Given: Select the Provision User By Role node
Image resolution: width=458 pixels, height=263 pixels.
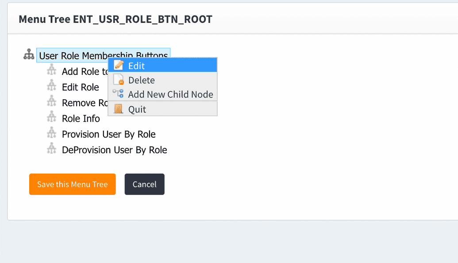Looking at the screenshot, I should click(x=109, y=134).
